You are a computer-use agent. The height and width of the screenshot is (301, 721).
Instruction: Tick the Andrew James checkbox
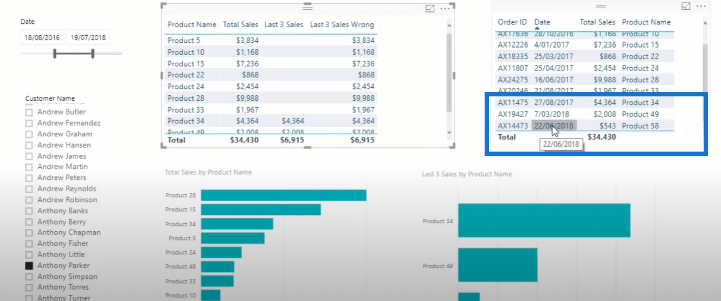click(29, 156)
